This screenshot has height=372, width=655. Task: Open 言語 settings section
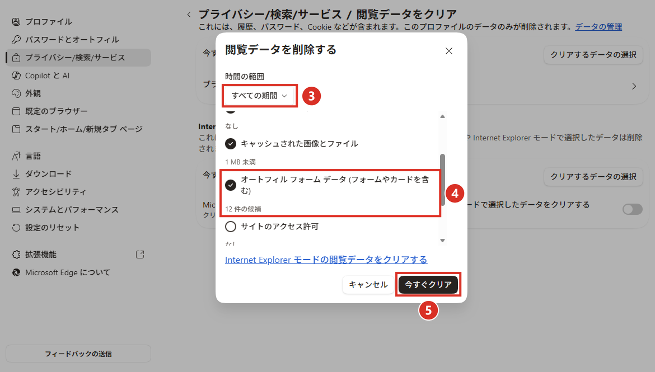[x=78, y=156]
